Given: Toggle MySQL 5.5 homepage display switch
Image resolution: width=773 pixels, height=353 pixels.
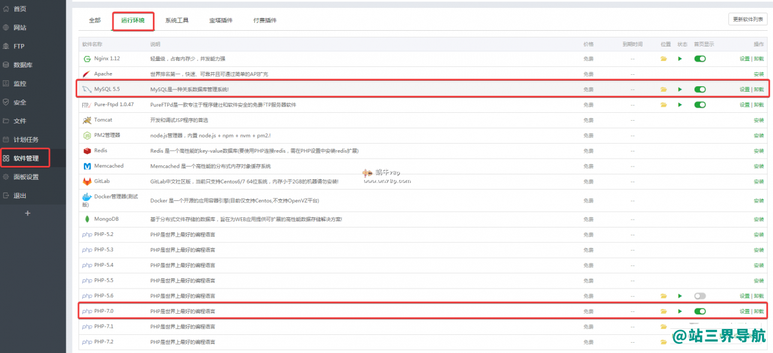Looking at the screenshot, I should (700, 89).
